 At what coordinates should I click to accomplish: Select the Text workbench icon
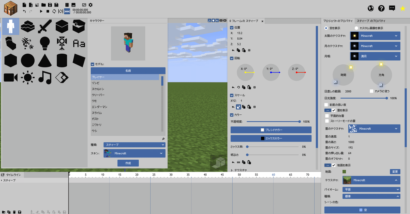(x=79, y=43)
